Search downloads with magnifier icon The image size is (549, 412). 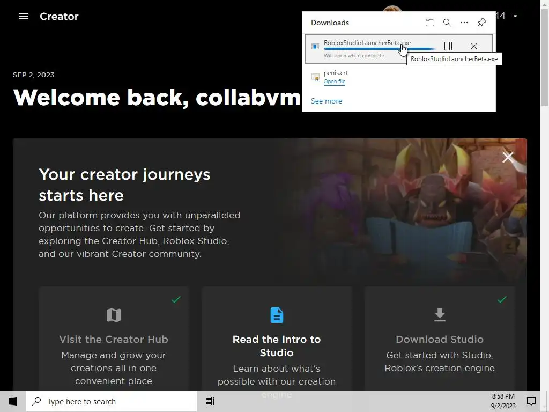tap(447, 23)
